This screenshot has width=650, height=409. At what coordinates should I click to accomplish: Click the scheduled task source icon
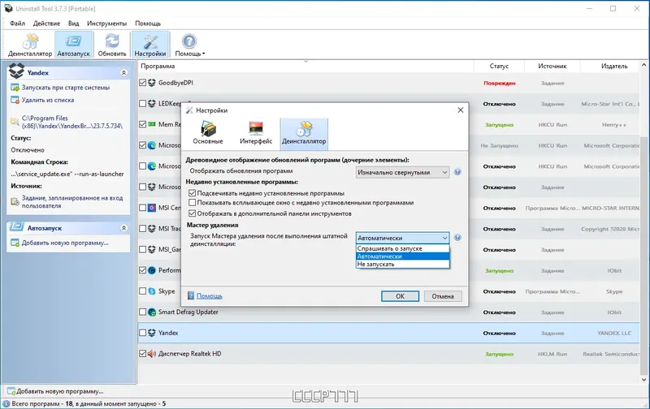[x=15, y=201]
